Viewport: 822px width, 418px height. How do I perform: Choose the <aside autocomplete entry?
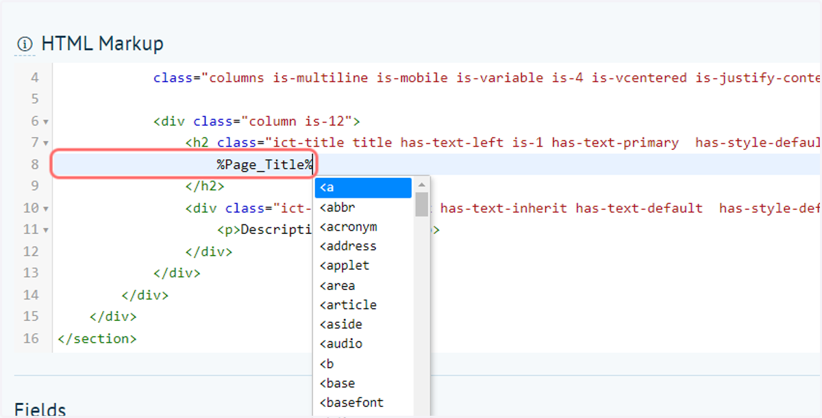tap(363, 324)
